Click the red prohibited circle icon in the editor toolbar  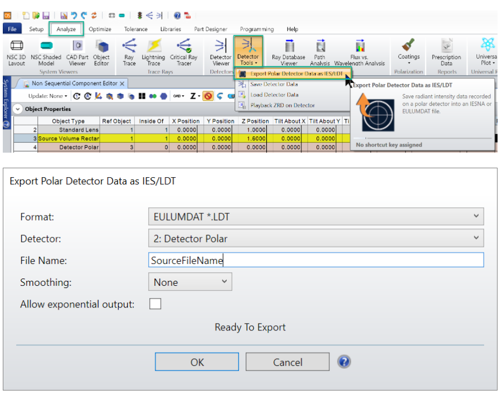(208, 96)
